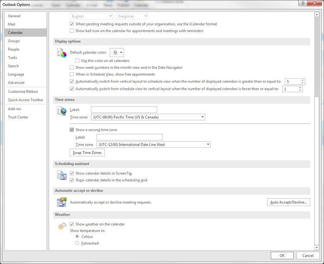Click the scrollbar down arrow
The width and height of the screenshot is (324, 264).
click(x=317, y=248)
